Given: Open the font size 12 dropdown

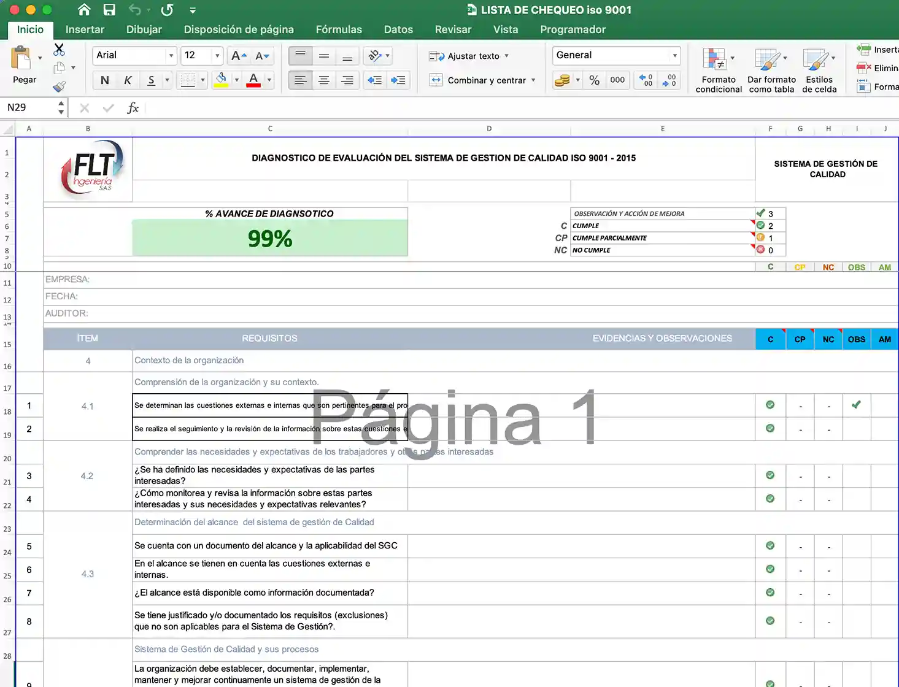Looking at the screenshot, I should 217,56.
